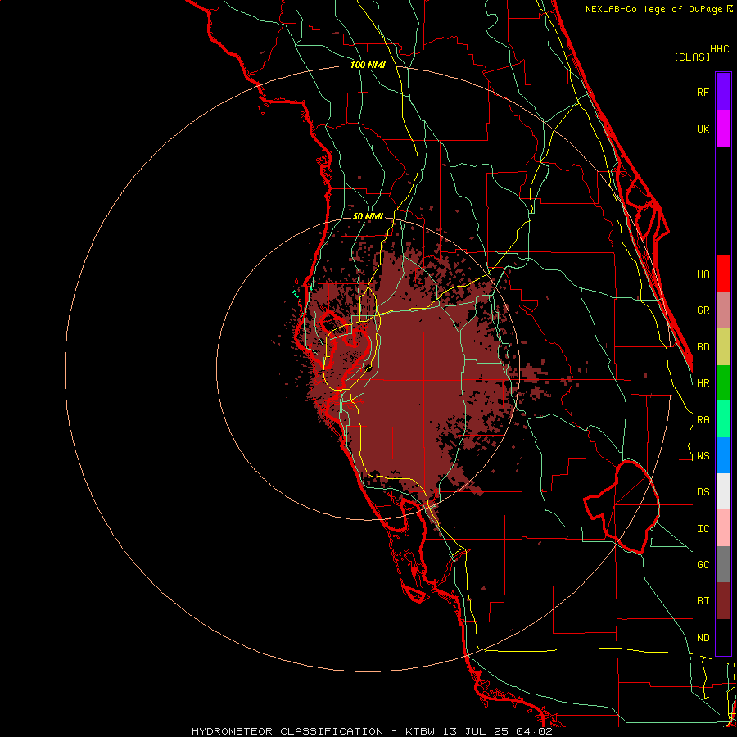Click the IC legend label
The height and width of the screenshot is (737, 737).
click(x=703, y=529)
